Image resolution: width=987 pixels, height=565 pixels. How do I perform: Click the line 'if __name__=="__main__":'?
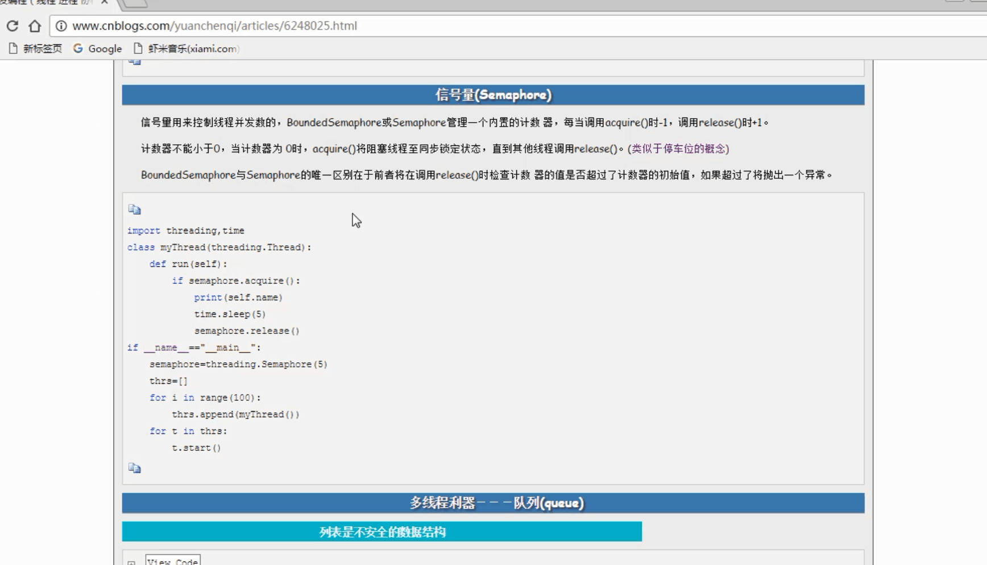(x=194, y=348)
